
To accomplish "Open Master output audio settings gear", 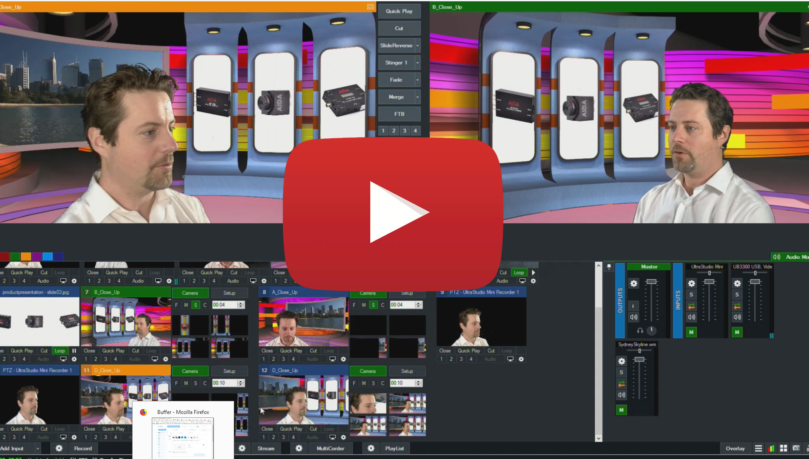I will [633, 283].
